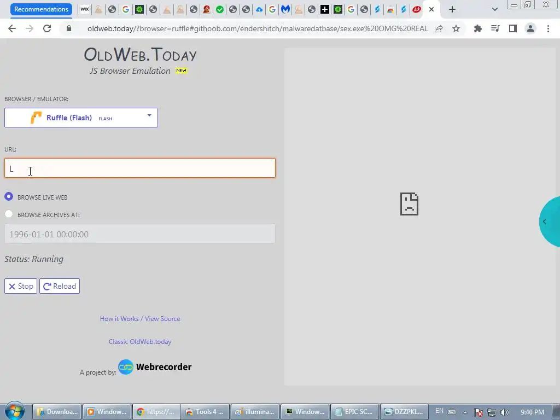Switch to the blue cloud tab

tap(259, 9)
